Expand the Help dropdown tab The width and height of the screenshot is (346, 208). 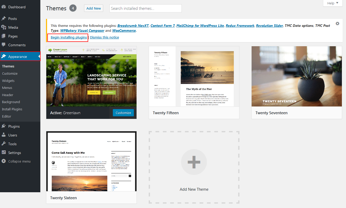click(332, 3)
